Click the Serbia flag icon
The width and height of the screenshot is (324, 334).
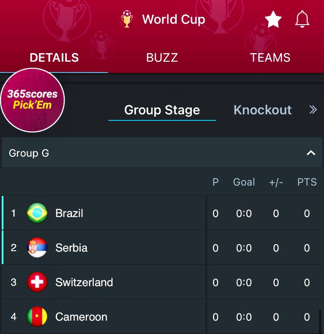[37, 248]
